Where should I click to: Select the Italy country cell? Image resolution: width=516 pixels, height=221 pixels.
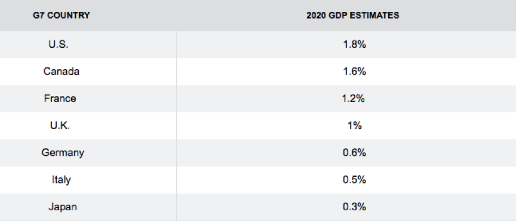pos(61,180)
